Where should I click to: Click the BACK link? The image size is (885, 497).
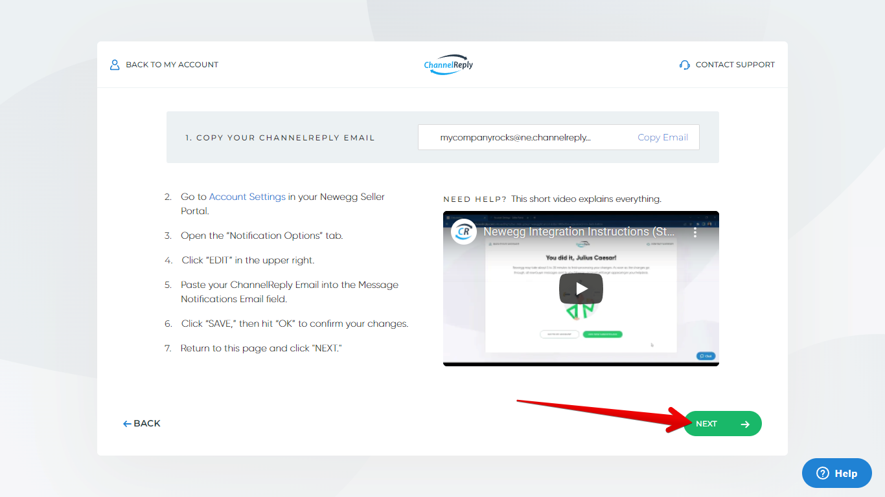click(142, 423)
